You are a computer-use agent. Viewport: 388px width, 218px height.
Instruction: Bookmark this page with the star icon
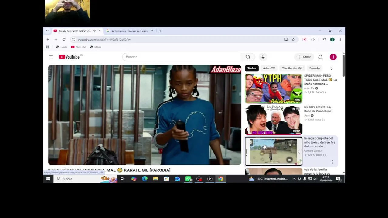(293, 39)
